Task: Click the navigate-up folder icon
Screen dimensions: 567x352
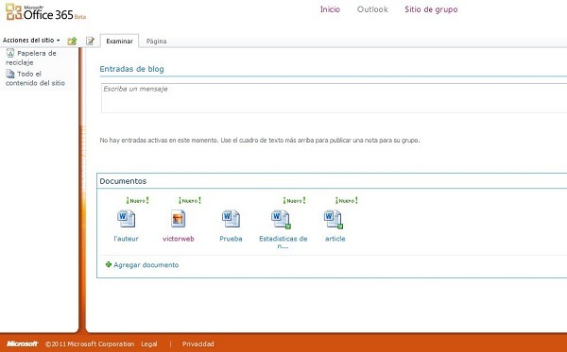Action: click(x=73, y=41)
